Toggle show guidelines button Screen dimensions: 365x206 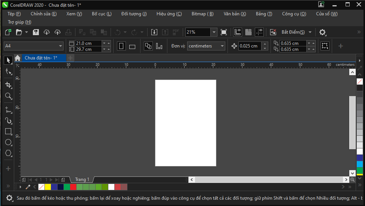tap(259, 32)
